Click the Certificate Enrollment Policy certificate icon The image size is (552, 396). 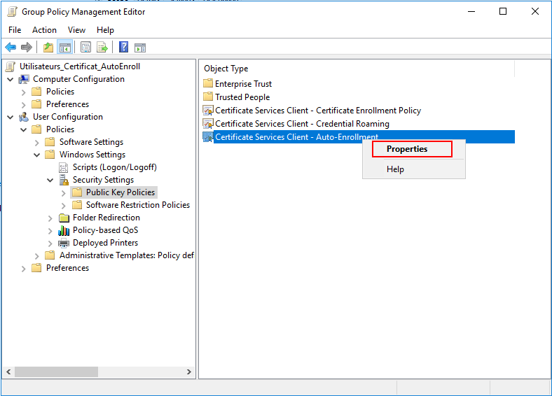[208, 111]
